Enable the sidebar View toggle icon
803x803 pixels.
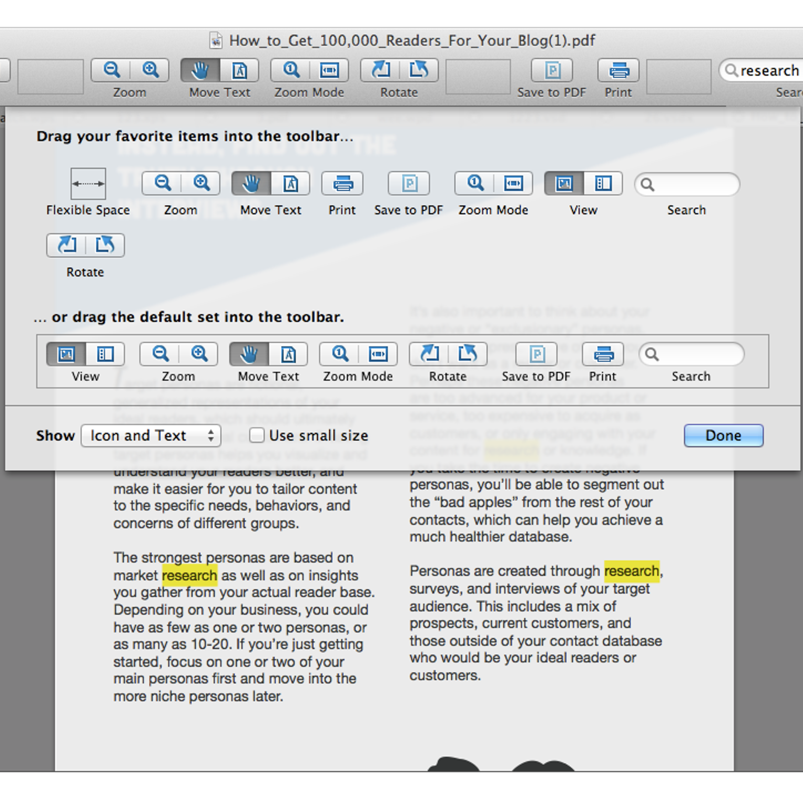click(x=603, y=183)
